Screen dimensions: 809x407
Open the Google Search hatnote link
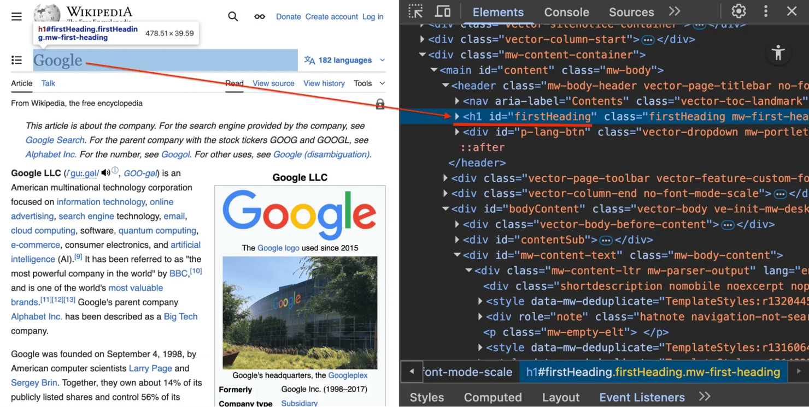(55, 140)
